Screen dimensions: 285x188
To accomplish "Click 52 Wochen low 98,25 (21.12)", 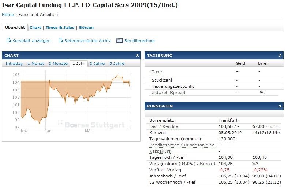I will click(x=267, y=182).
